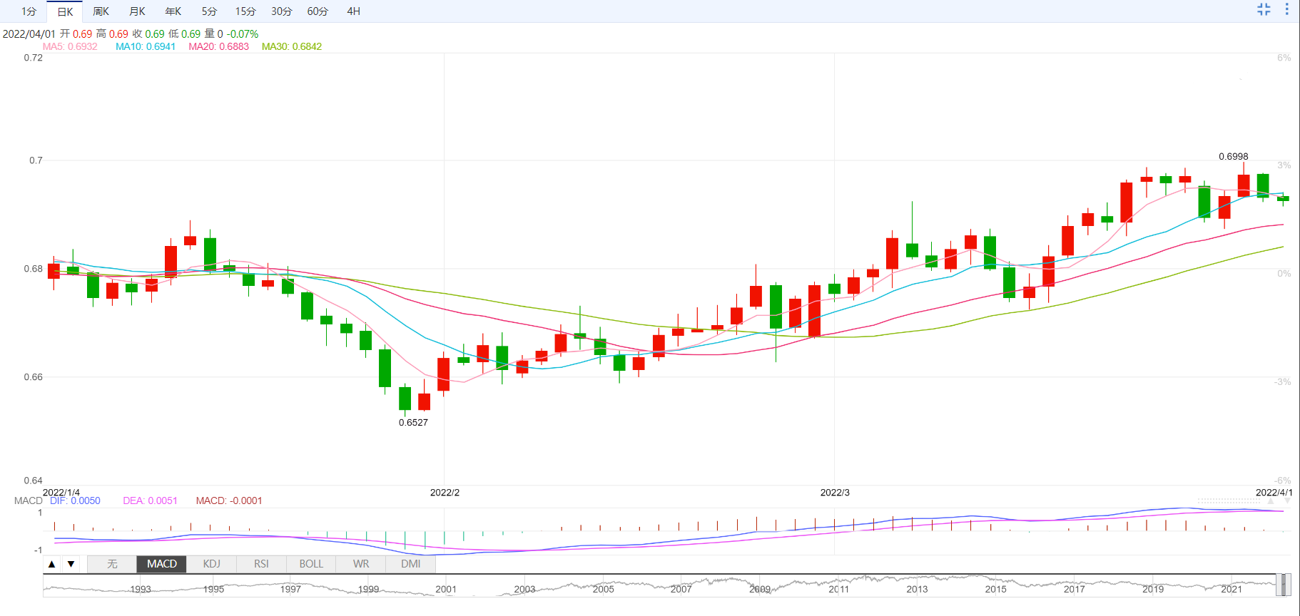Viewport: 1300px width, 616px height.
Task: Click the 0.72 price axis label
Action: (34, 58)
